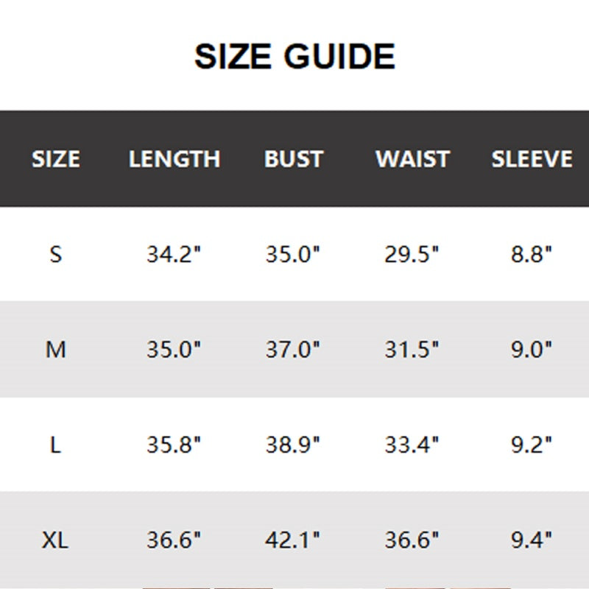Select the BUST column header
Viewport: 589px width, 589px height.
294,159
